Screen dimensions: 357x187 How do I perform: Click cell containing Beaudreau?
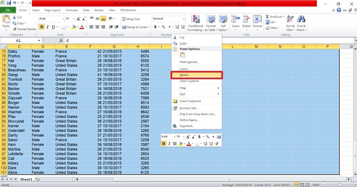pyautogui.click(x=19, y=70)
